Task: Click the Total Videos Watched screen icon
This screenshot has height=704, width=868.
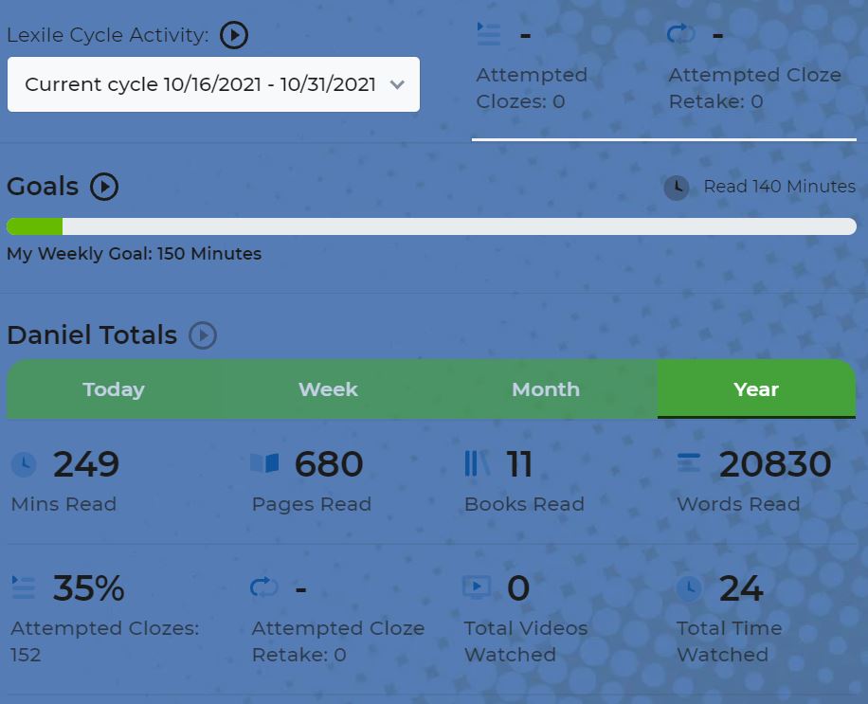Action: pyautogui.click(x=477, y=588)
